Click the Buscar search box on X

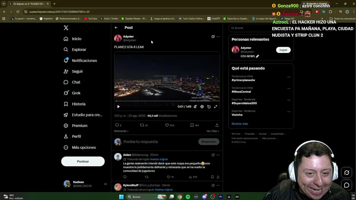(261, 28)
